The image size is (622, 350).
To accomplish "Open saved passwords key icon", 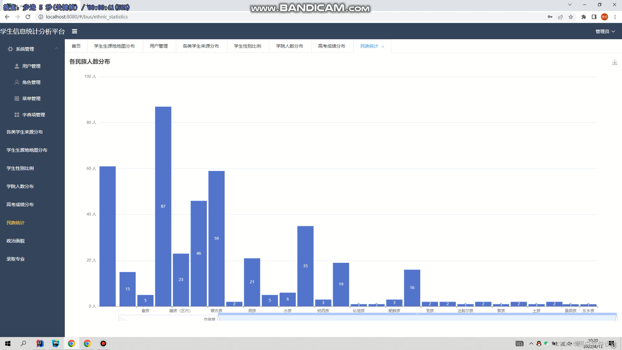I will coord(550,17).
